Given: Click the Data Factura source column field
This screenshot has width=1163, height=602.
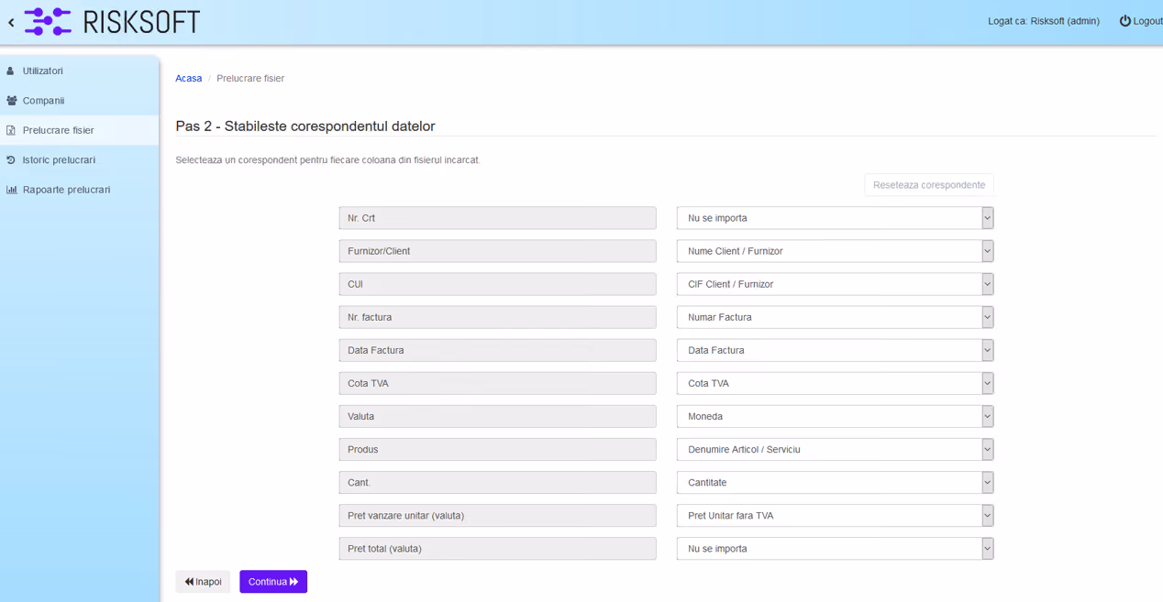Looking at the screenshot, I should click(497, 350).
